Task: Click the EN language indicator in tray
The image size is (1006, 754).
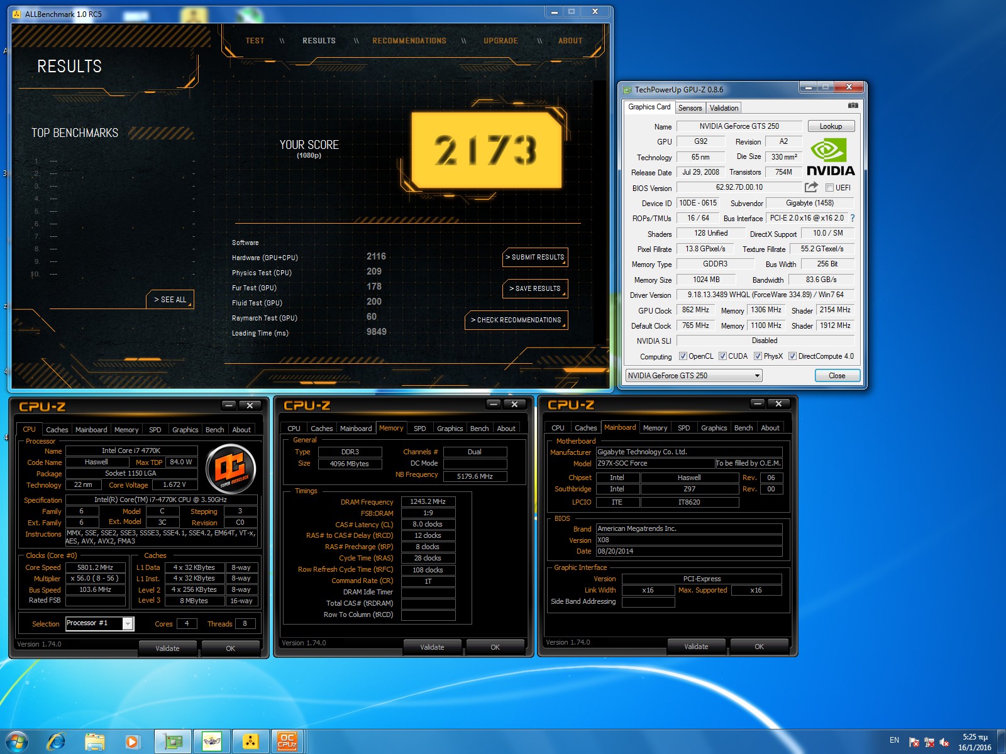Action: point(894,740)
